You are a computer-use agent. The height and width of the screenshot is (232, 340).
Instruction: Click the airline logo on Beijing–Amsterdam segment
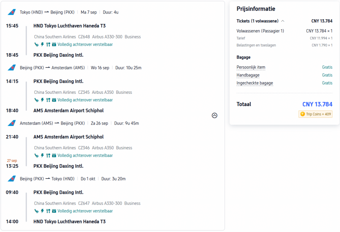(x=12, y=68)
